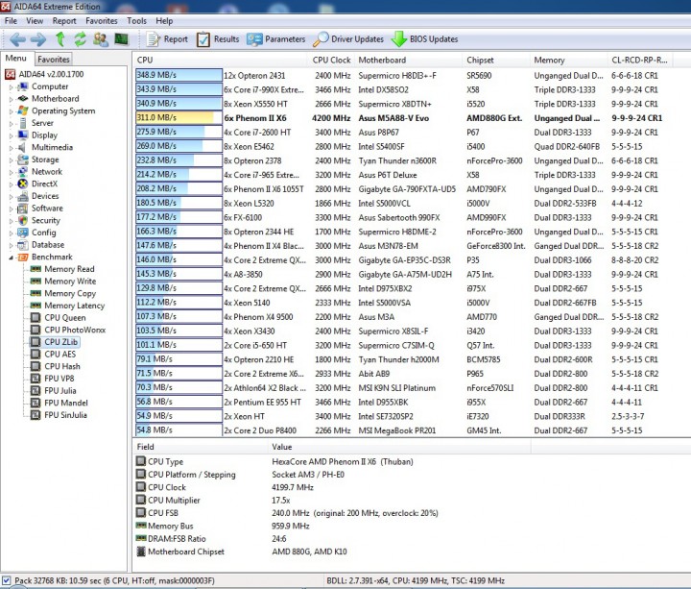
Task: Click the Value column header
Action: pos(399,447)
